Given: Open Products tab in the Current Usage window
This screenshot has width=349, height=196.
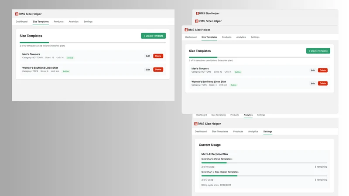Looking at the screenshot, I should [x=238, y=132].
